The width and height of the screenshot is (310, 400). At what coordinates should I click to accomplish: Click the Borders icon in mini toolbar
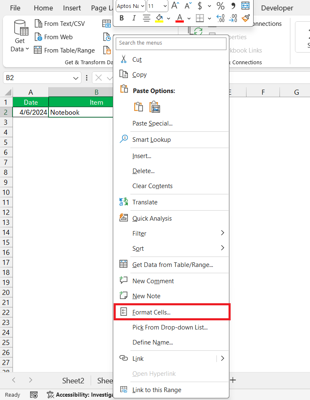coord(200,18)
